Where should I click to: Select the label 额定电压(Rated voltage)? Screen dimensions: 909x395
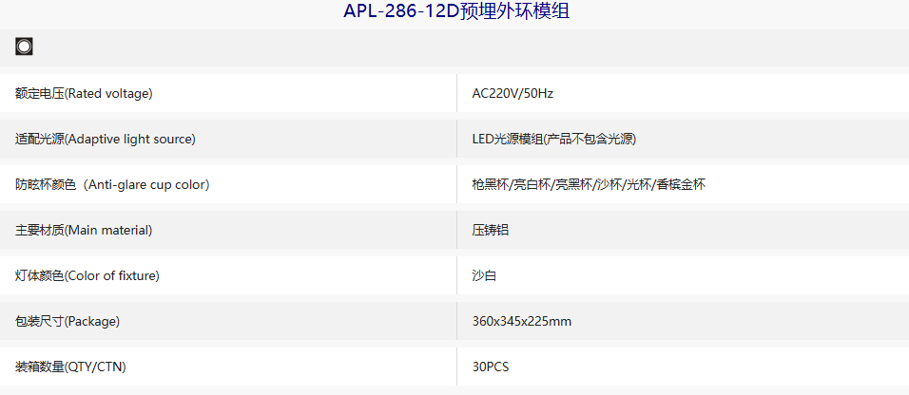(84, 93)
